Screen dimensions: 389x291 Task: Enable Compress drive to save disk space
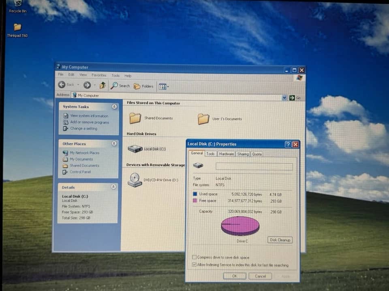(x=194, y=257)
